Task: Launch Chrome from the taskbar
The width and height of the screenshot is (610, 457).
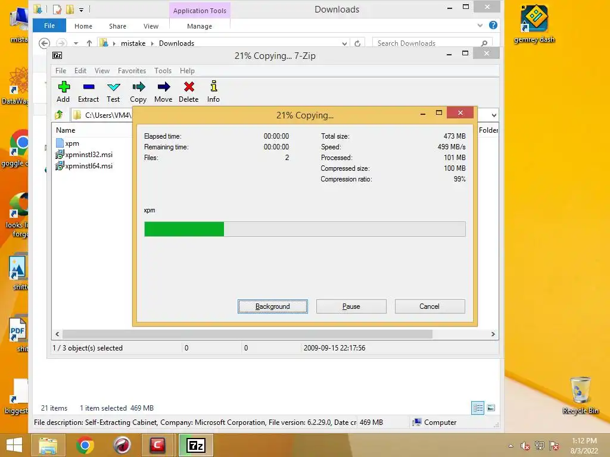Action: click(x=85, y=445)
